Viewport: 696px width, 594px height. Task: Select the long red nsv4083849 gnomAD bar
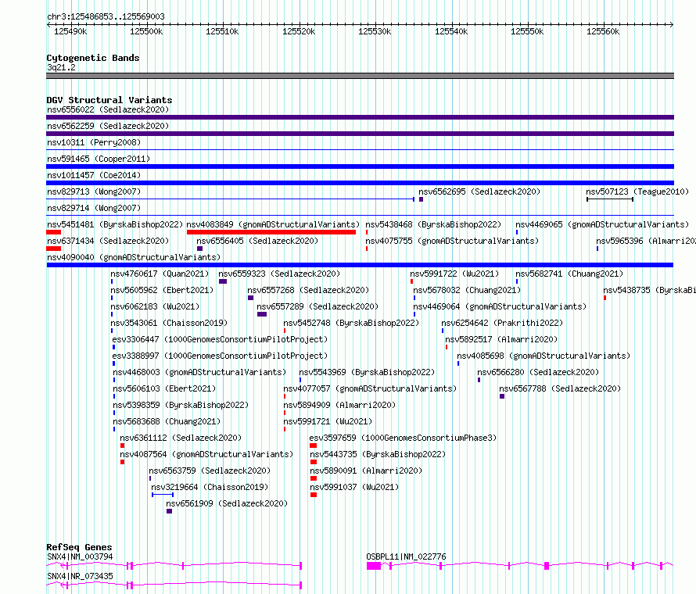271,232
